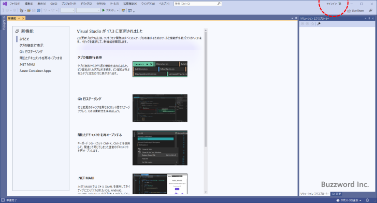Screen dimensions: 377x203
Task: Click the サインイン sign-in link
Action: 331,4
